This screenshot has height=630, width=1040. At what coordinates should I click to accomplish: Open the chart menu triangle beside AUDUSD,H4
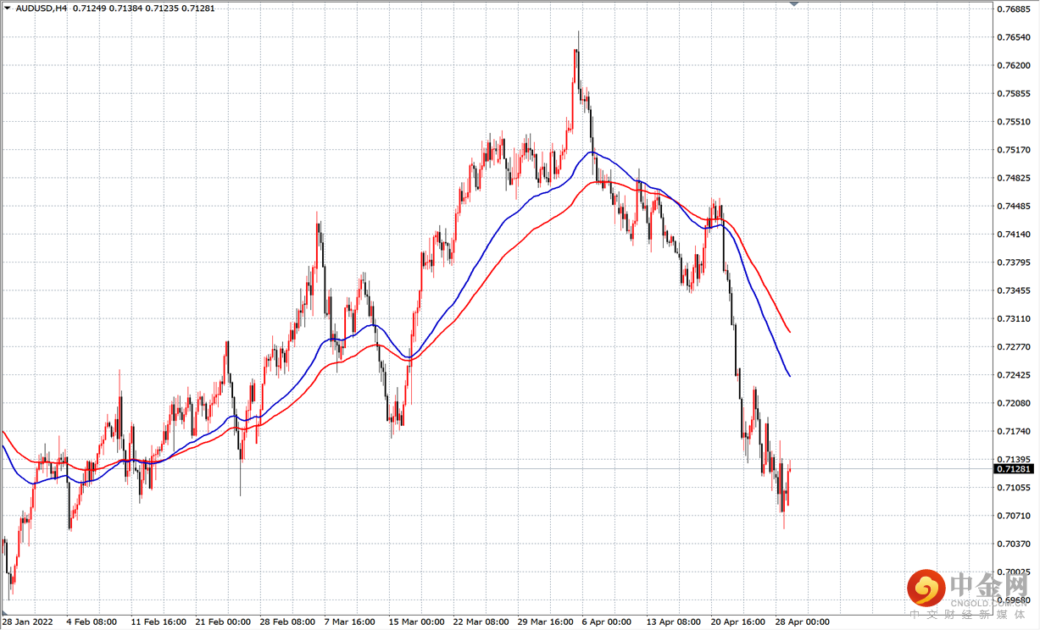8,8
